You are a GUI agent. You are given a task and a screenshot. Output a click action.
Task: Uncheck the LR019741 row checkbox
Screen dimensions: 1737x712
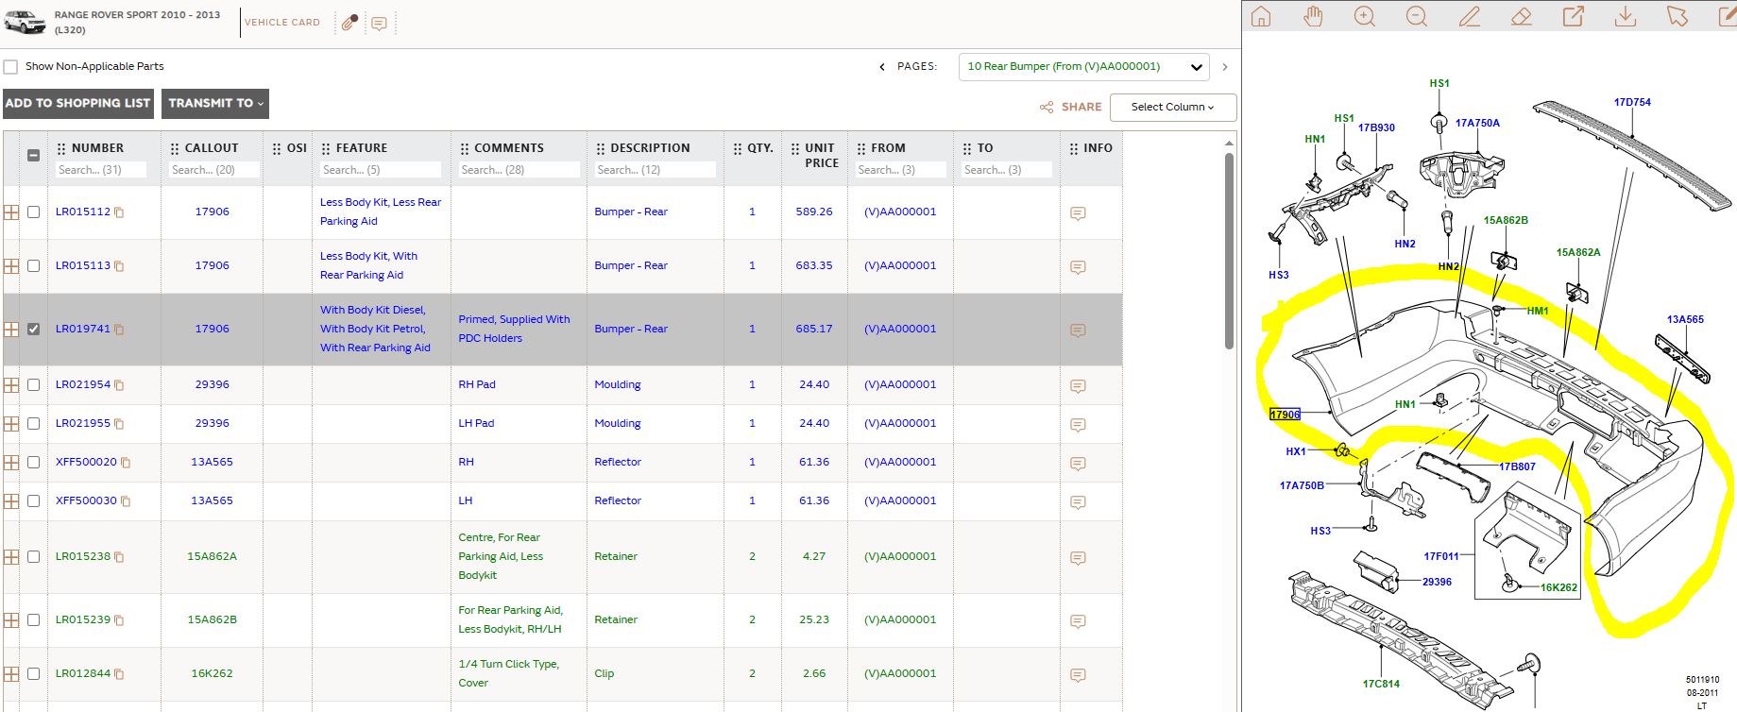[34, 330]
